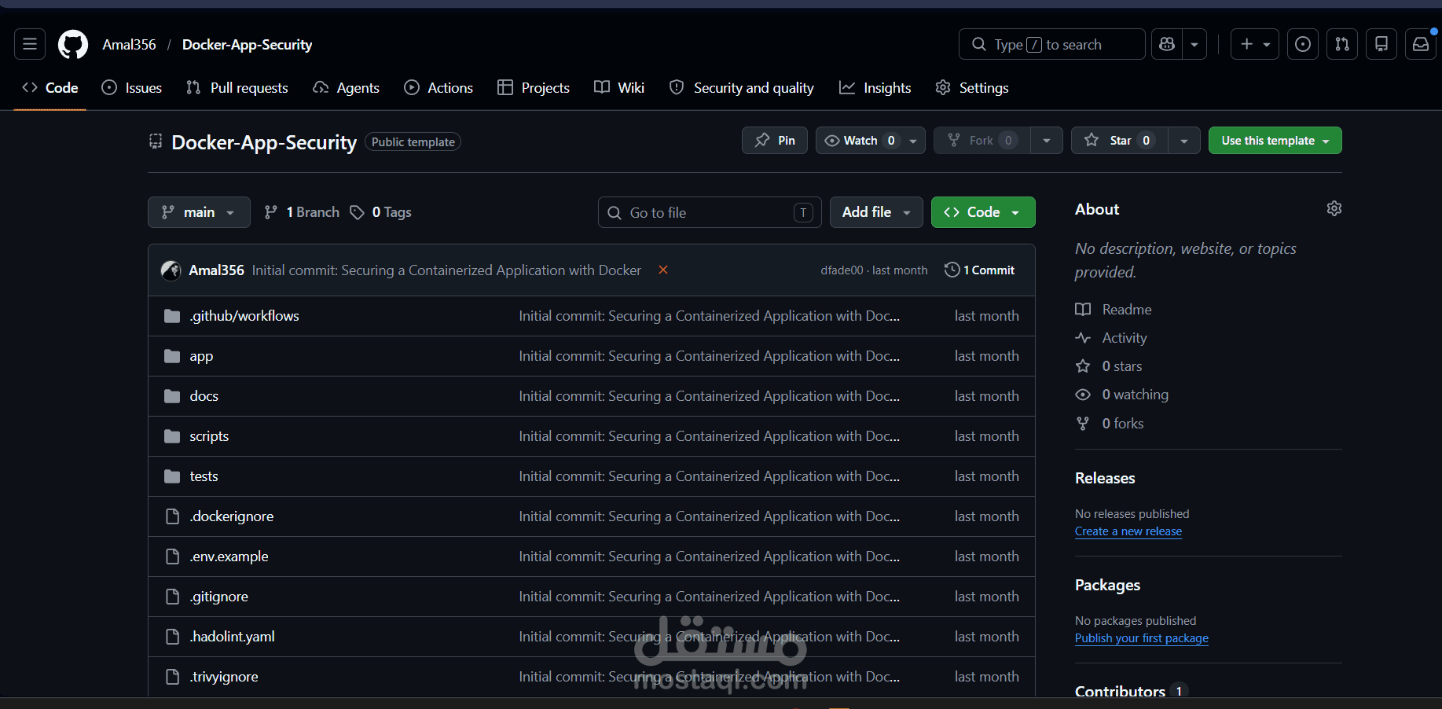Screen dimensions: 1442x709
Task: Open the Wiki tab
Action: (619, 88)
